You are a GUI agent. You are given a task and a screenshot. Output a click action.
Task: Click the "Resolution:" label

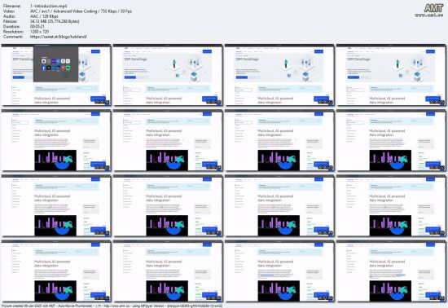pos(13,32)
